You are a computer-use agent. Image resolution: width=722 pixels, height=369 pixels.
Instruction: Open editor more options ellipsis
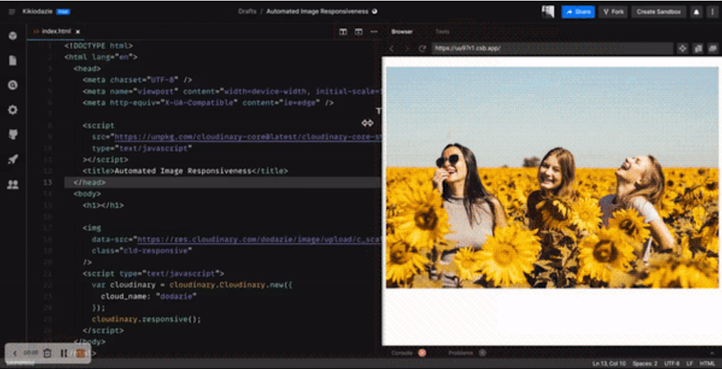tap(374, 32)
